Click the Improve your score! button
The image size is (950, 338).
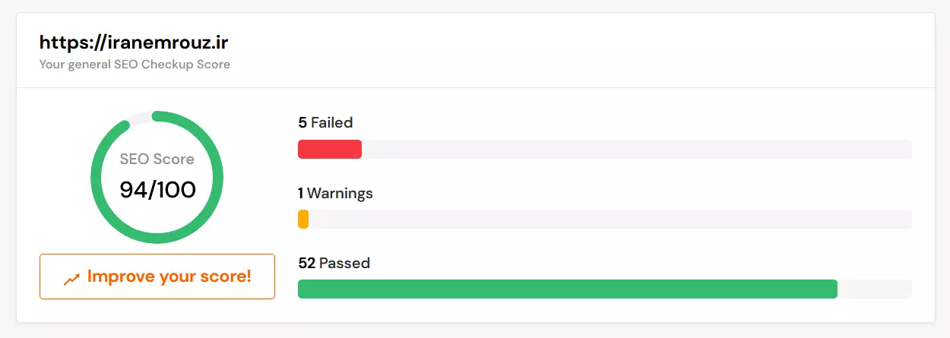[x=157, y=276]
